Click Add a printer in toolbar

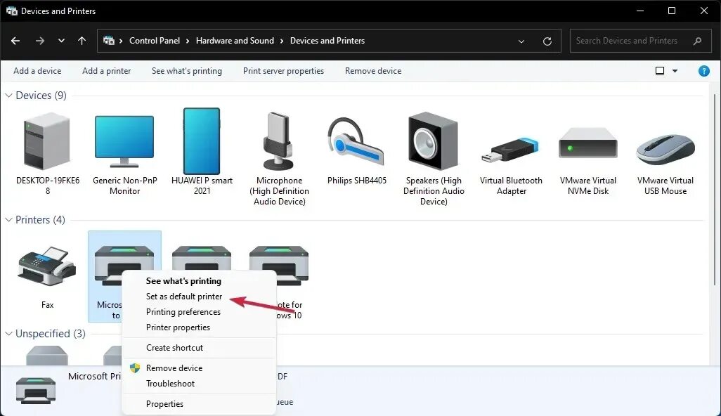pos(106,71)
